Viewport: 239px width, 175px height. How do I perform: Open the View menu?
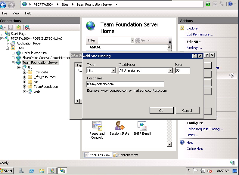(x=16, y=13)
